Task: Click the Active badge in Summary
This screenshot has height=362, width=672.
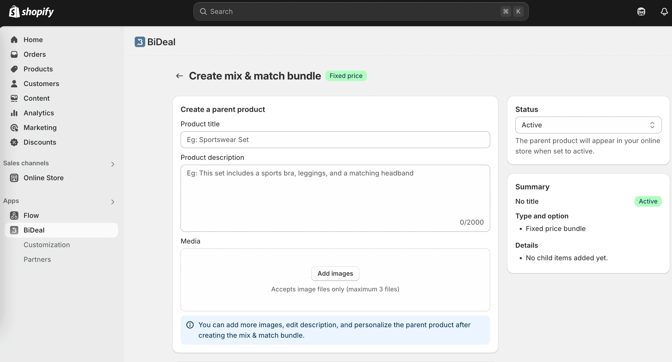Action: coord(648,201)
